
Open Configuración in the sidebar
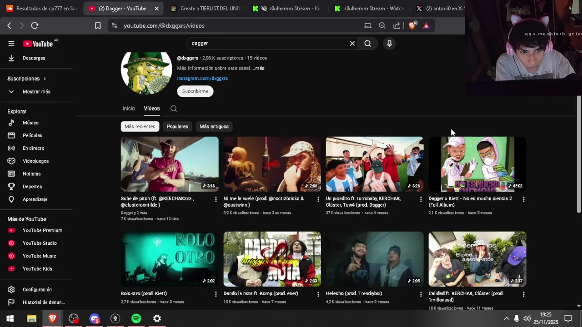coord(36,289)
